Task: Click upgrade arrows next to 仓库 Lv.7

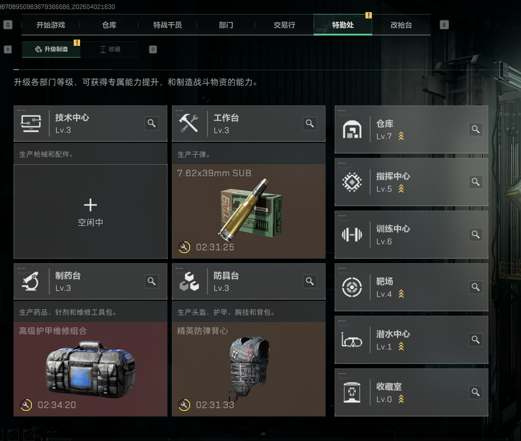Action: point(401,136)
